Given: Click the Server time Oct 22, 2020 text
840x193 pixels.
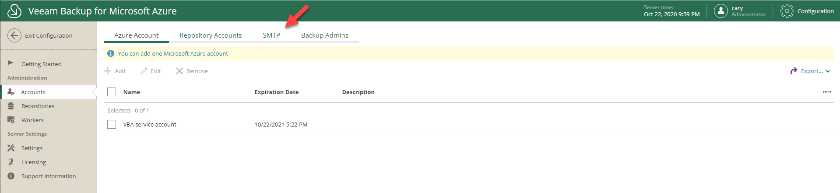Looking at the screenshot, I should [x=671, y=11].
